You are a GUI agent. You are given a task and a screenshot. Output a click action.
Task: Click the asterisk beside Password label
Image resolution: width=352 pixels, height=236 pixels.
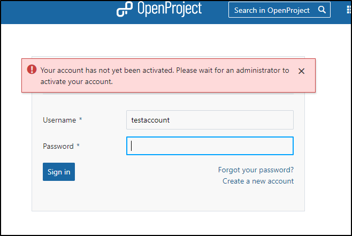[x=78, y=145]
